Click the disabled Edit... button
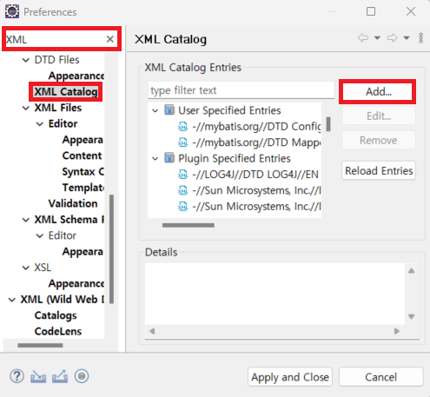This screenshot has width=430, height=397. pos(379,116)
